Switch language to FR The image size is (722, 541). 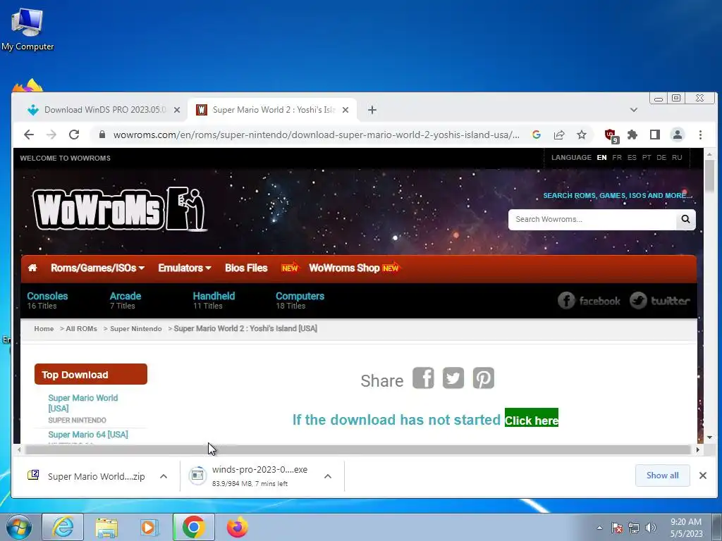coord(617,157)
